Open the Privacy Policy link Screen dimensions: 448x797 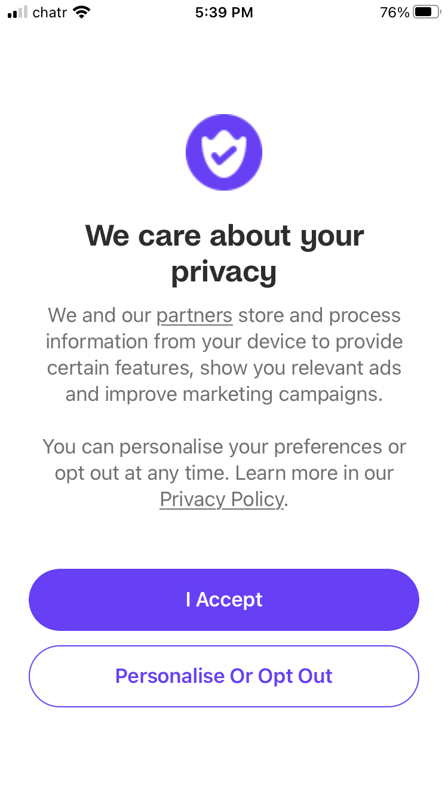click(222, 499)
